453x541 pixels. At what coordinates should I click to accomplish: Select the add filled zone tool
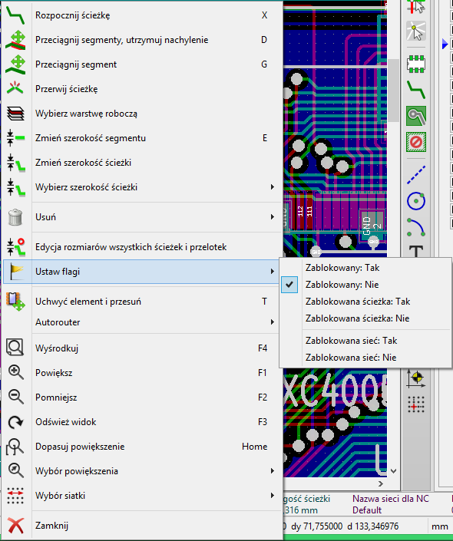coord(415,116)
